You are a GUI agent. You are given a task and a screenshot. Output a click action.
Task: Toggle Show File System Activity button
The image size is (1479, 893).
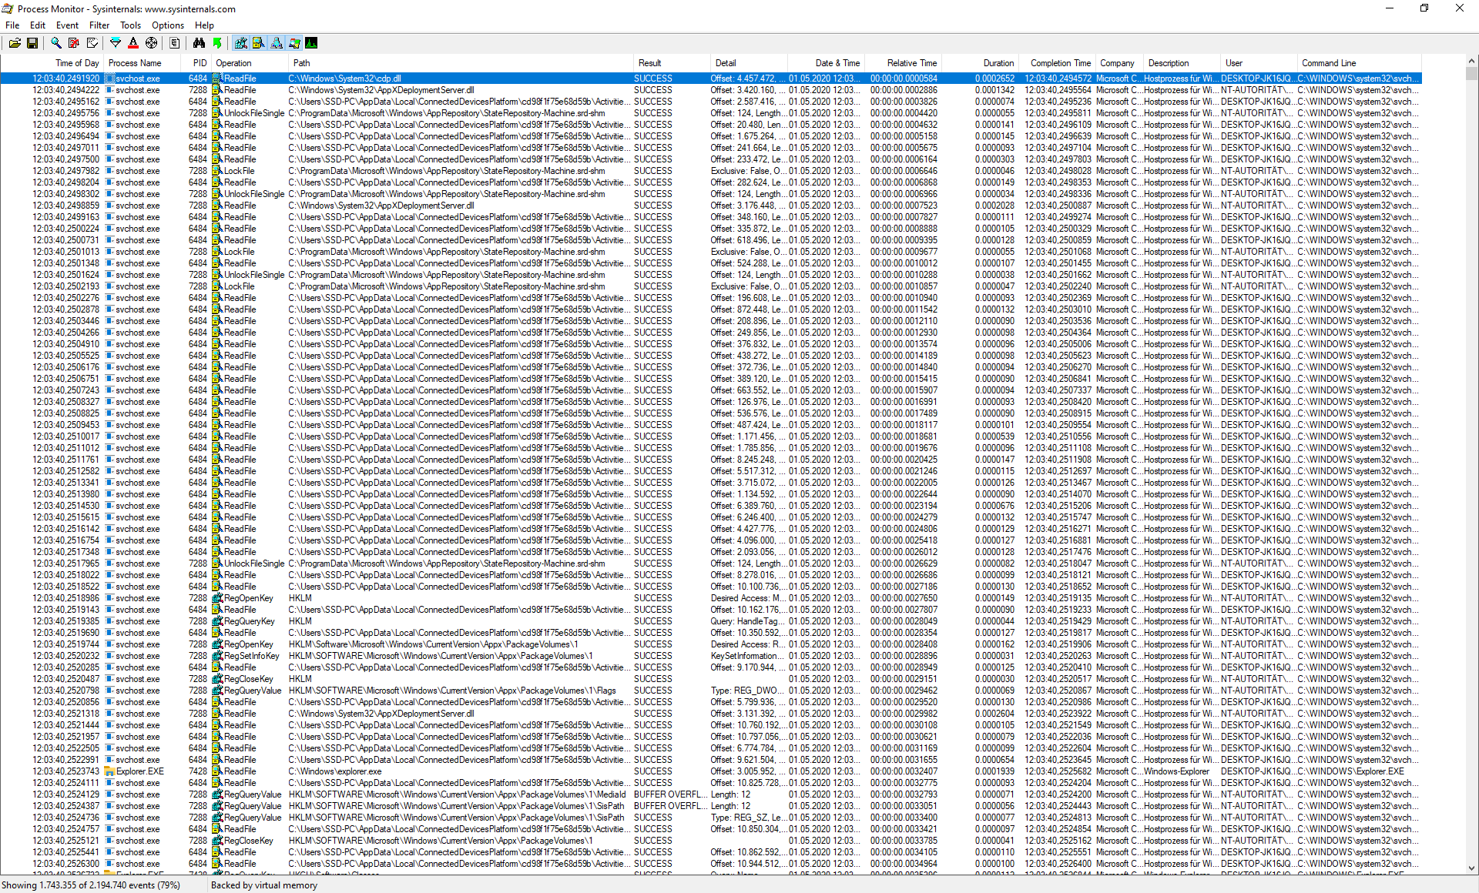(x=259, y=43)
